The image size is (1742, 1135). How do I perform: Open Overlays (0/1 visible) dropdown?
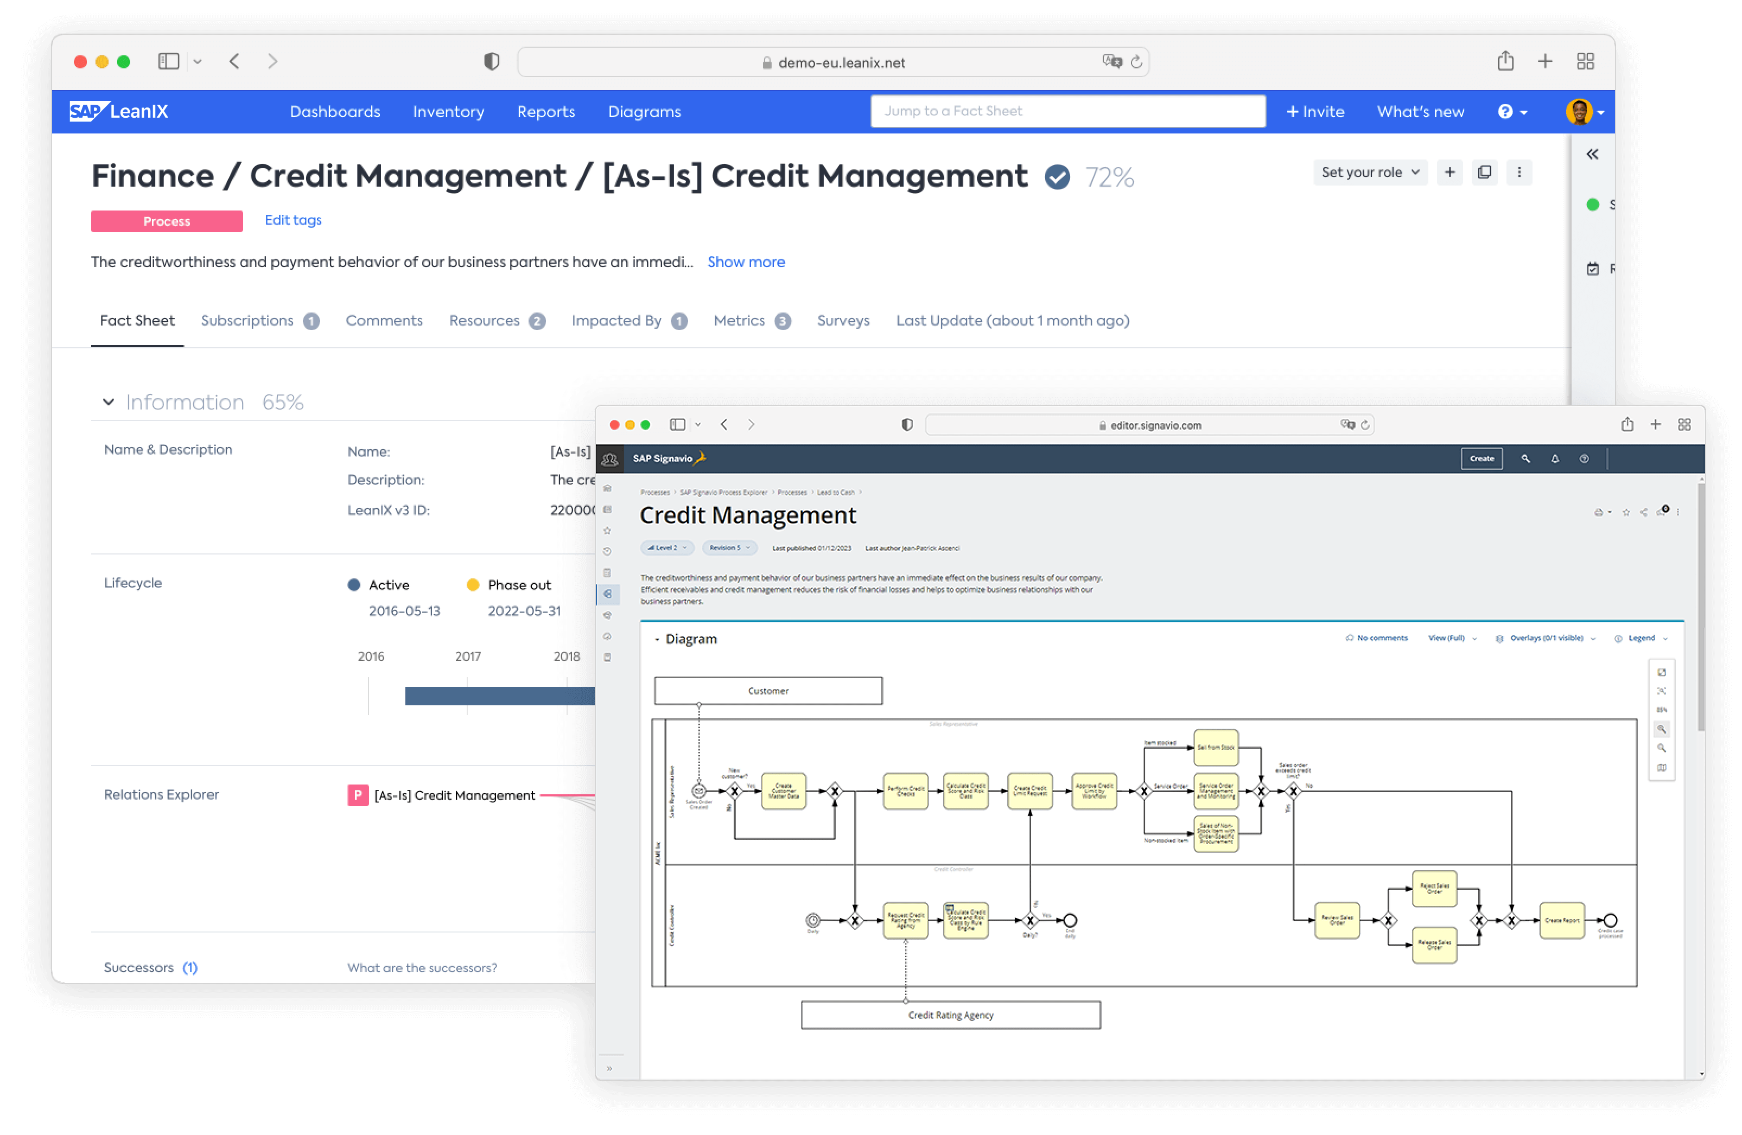[1546, 638]
